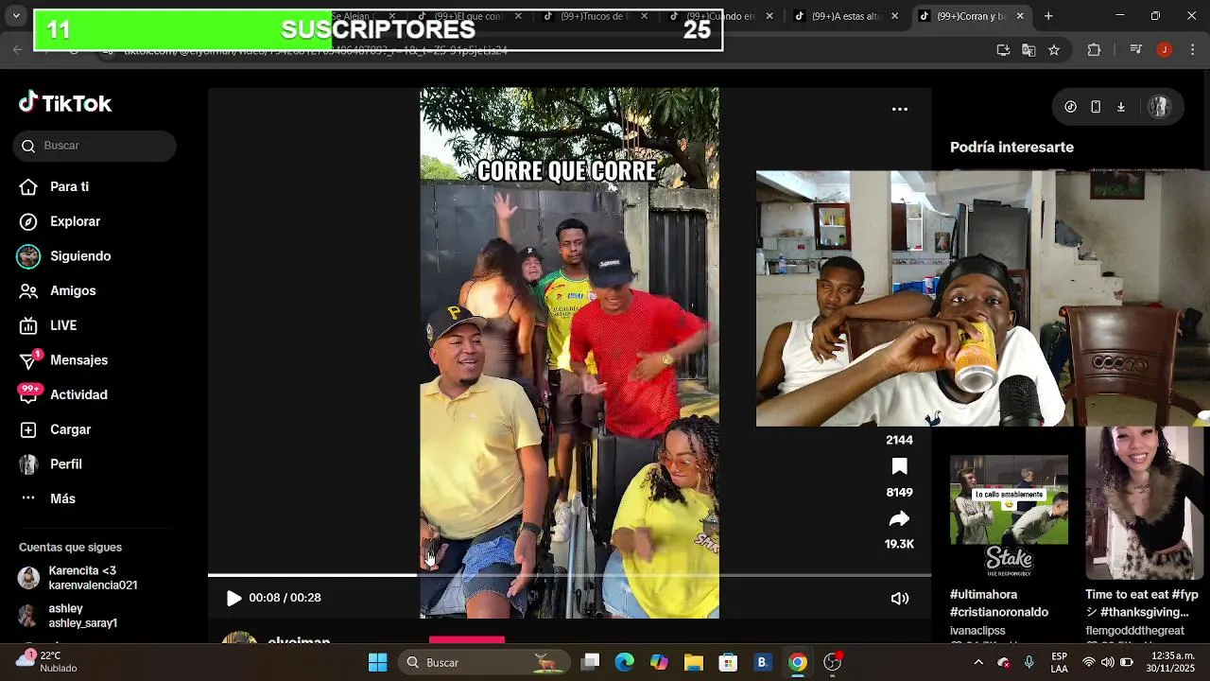Image resolution: width=1210 pixels, height=681 pixels.
Task: Open Time to eat suggested video thumbnail
Action: click(x=1145, y=503)
